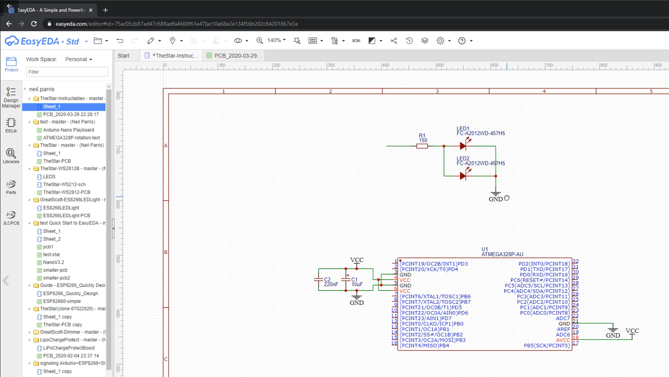
Task: Switch to the Start tab
Action: [x=123, y=55]
